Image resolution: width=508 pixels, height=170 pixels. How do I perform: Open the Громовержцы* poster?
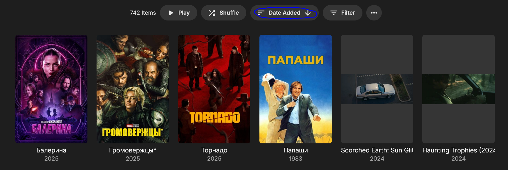point(133,89)
